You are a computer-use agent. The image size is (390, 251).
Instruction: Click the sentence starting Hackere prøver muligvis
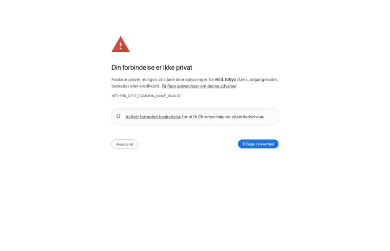(x=195, y=83)
